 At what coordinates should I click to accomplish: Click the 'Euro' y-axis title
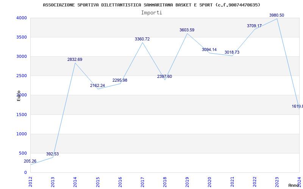19,96
